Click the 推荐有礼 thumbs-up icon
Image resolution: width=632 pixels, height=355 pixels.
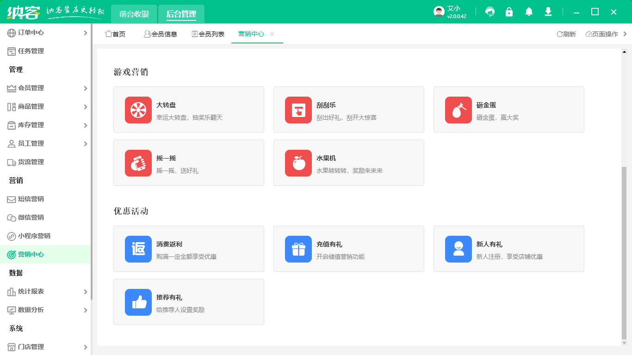click(138, 302)
